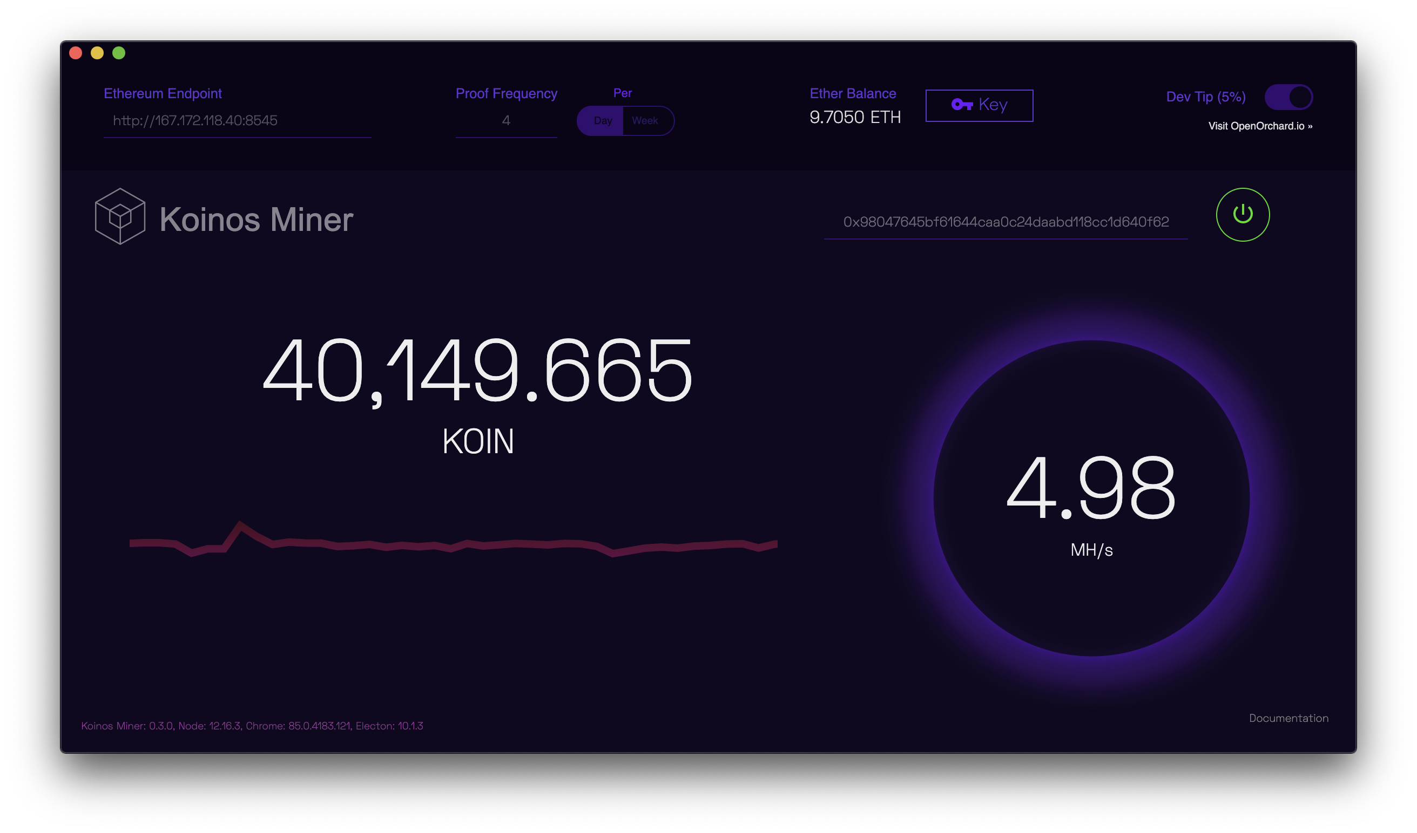1417x833 pixels.
Task: Switch proof frequency to Week
Action: (x=646, y=120)
